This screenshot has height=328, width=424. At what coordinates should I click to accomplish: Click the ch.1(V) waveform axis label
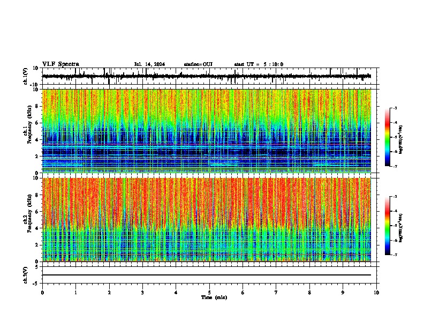click(x=26, y=76)
